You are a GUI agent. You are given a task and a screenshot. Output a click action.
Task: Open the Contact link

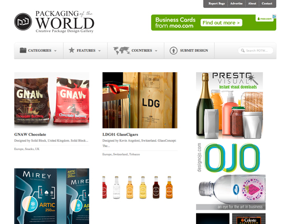click(x=267, y=3)
